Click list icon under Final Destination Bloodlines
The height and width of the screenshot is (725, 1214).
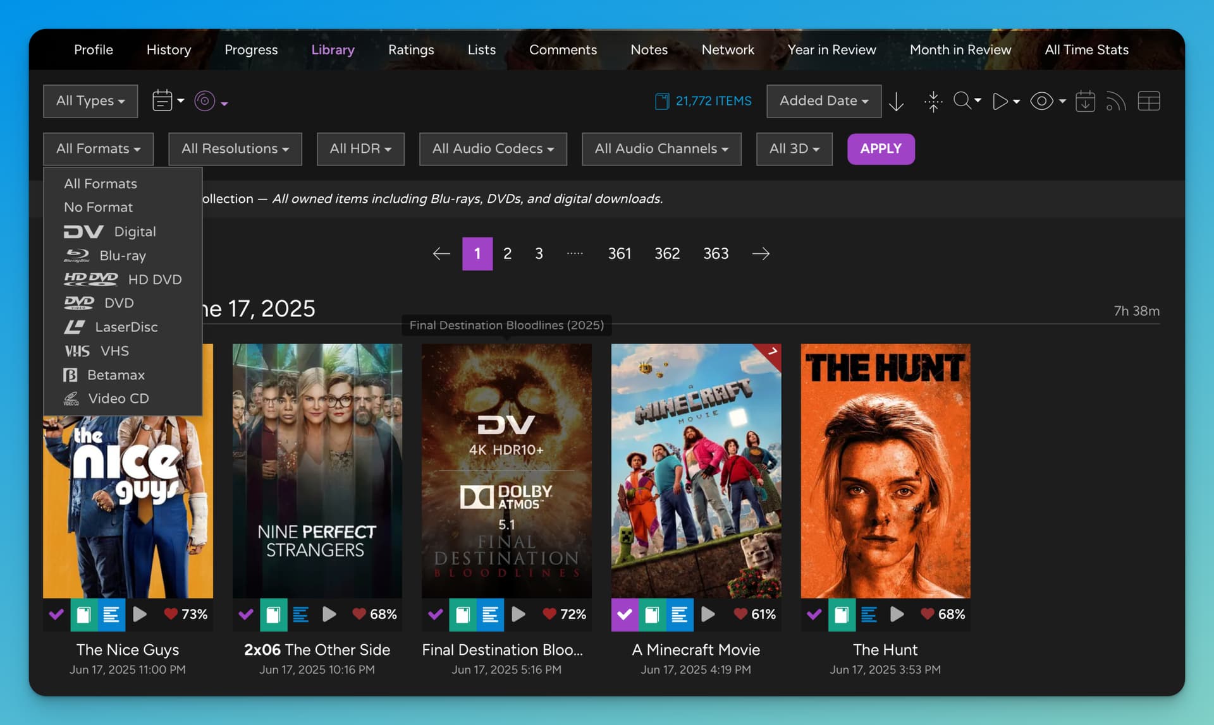pyautogui.click(x=490, y=614)
